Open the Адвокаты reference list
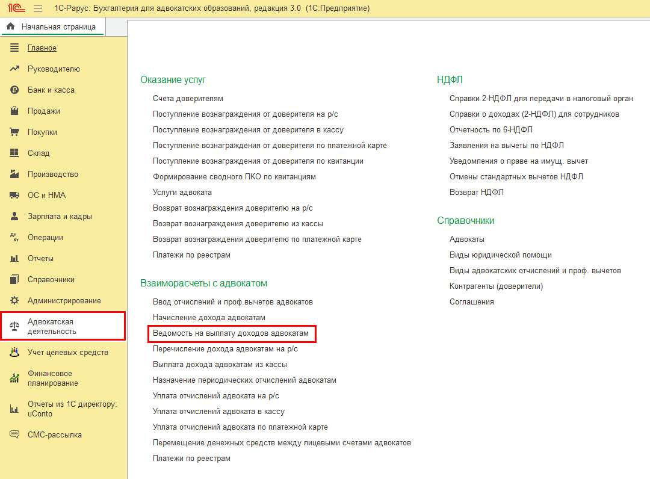This screenshot has height=479, width=650. 466,239
